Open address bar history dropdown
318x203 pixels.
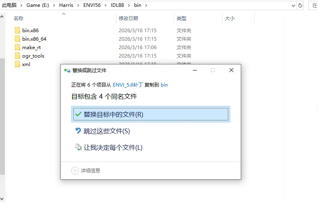point(293,6)
